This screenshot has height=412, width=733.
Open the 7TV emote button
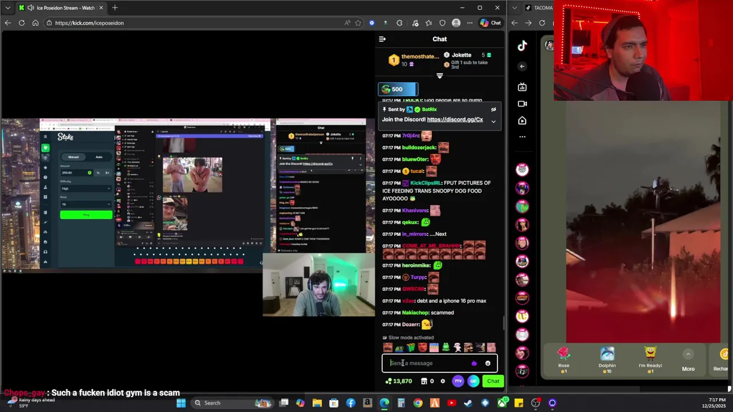point(458,381)
